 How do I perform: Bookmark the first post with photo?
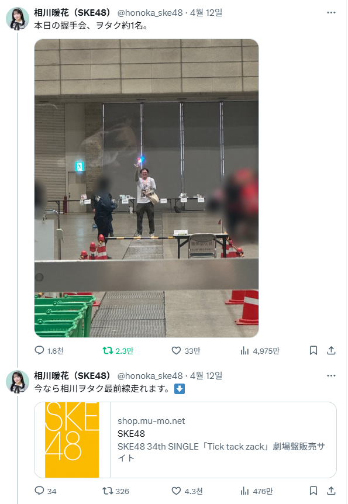coord(313,350)
